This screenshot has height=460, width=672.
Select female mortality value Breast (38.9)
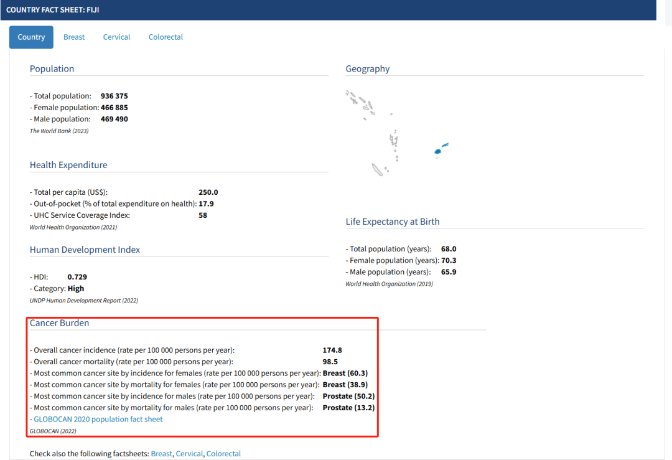pyautogui.click(x=345, y=385)
